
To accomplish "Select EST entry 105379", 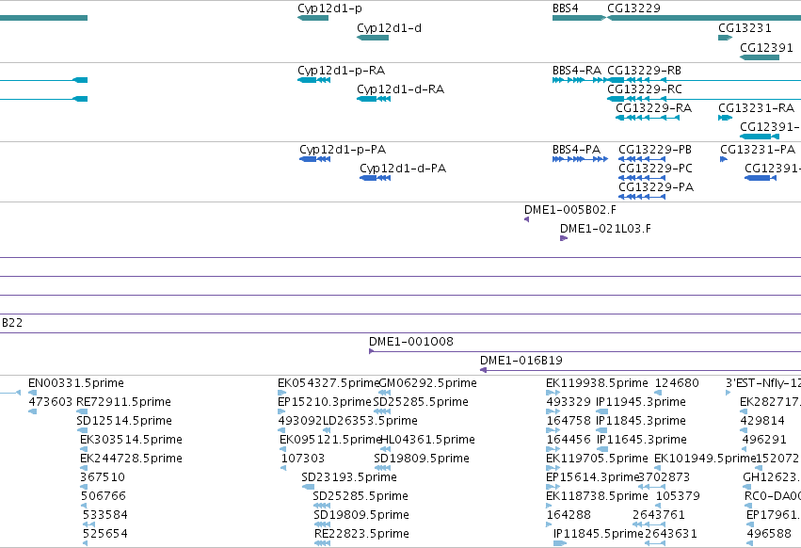I will point(678,496).
